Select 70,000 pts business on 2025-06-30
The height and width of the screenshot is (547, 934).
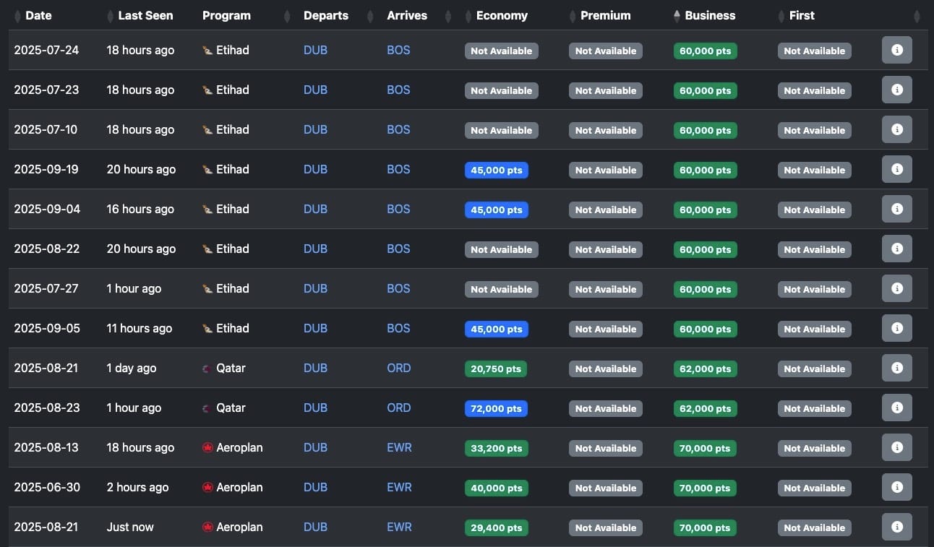click(x=705, y=488)
